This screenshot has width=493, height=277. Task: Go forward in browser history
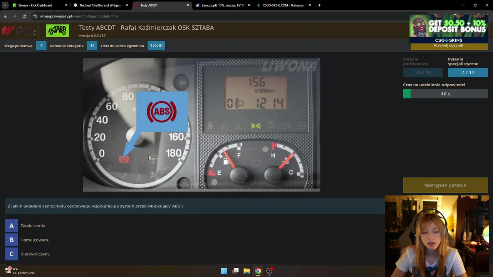tap(15, 16)
